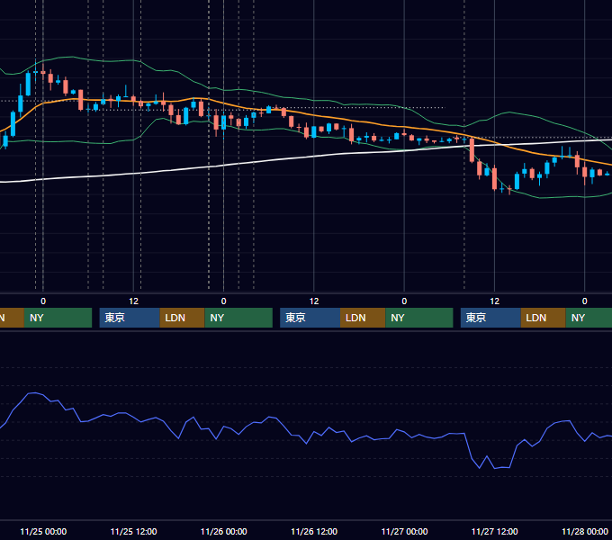Select the LDN session block after 11/27 12:00
612x540 pixels.
[x=544, y=318]
